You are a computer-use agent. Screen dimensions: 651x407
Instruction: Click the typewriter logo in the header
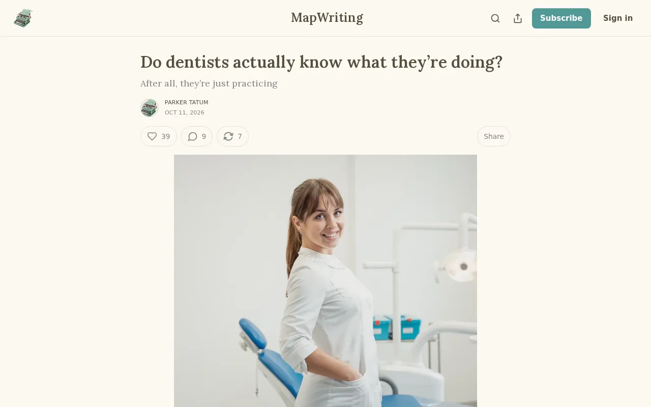(x=23, y=18)
